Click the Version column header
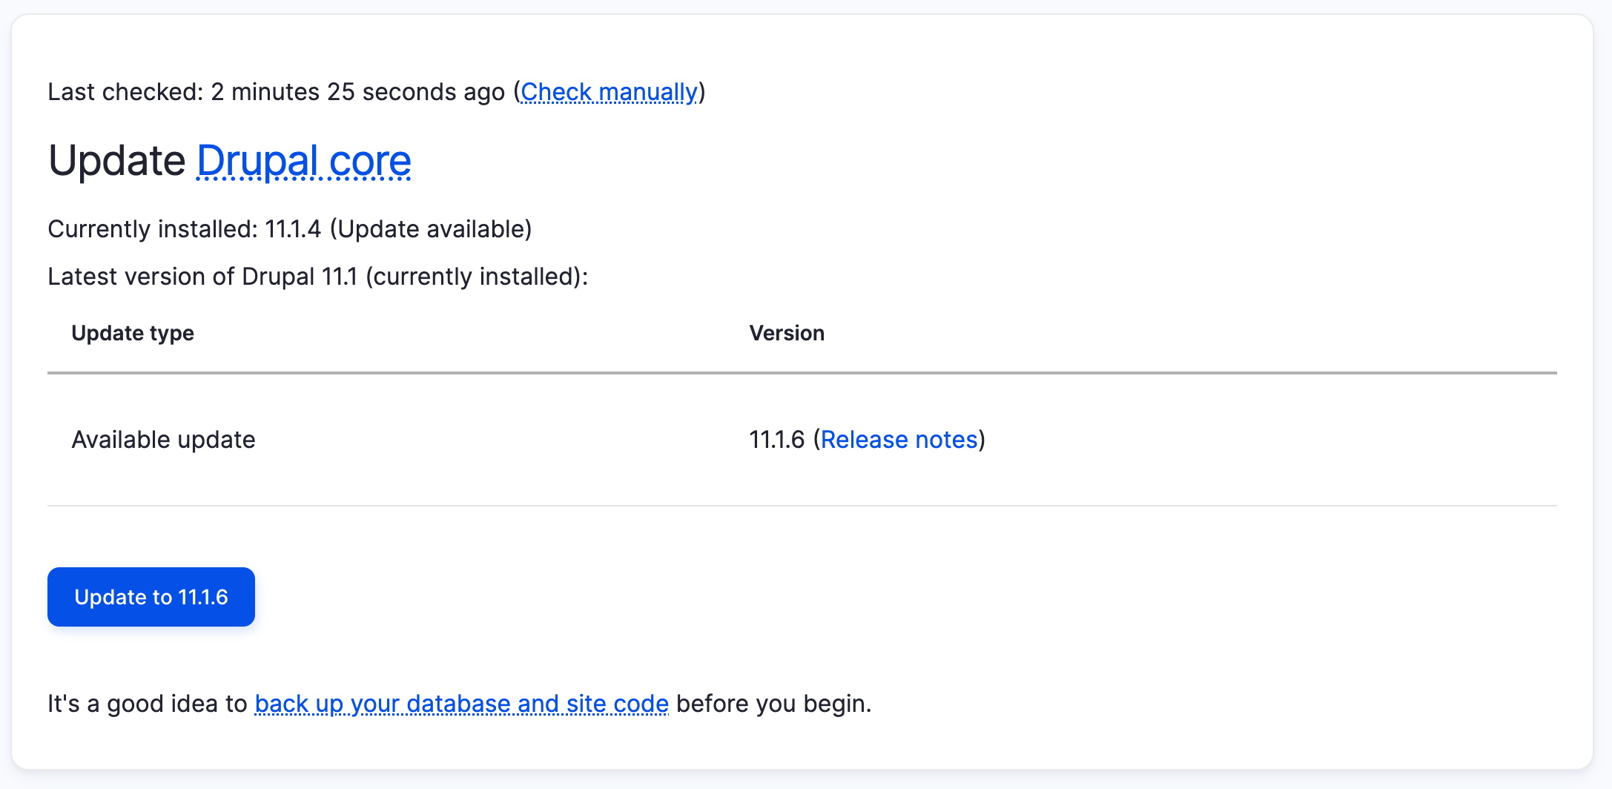Image resolution: width=1612 pixels, height=789 pixels. point(787,333)
